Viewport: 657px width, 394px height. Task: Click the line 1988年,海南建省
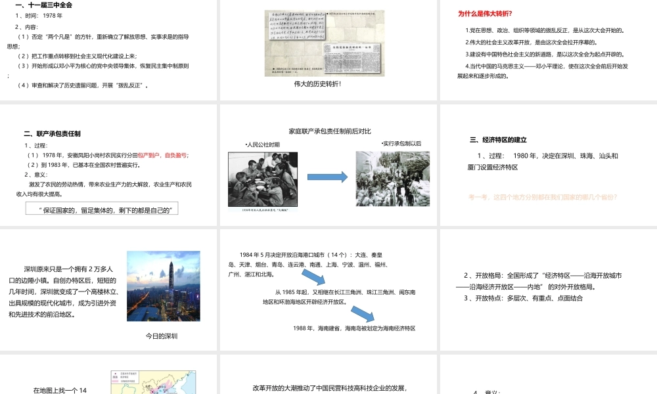click(x=354, y=328)
